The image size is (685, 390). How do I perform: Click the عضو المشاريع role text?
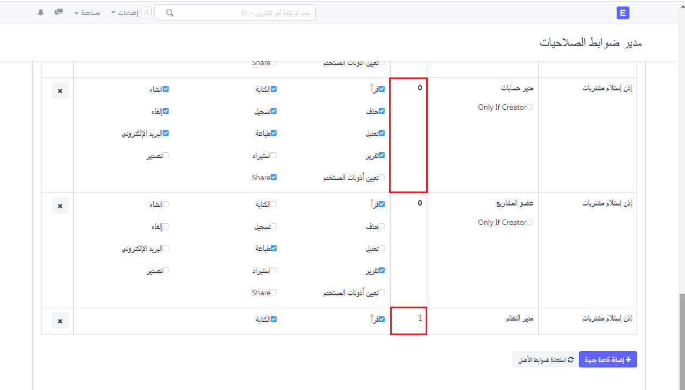[515, 204]
